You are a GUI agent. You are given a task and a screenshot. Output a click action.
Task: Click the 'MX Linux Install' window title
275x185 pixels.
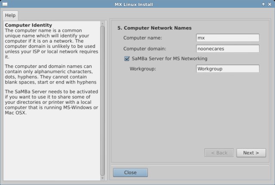click(134, 4)
